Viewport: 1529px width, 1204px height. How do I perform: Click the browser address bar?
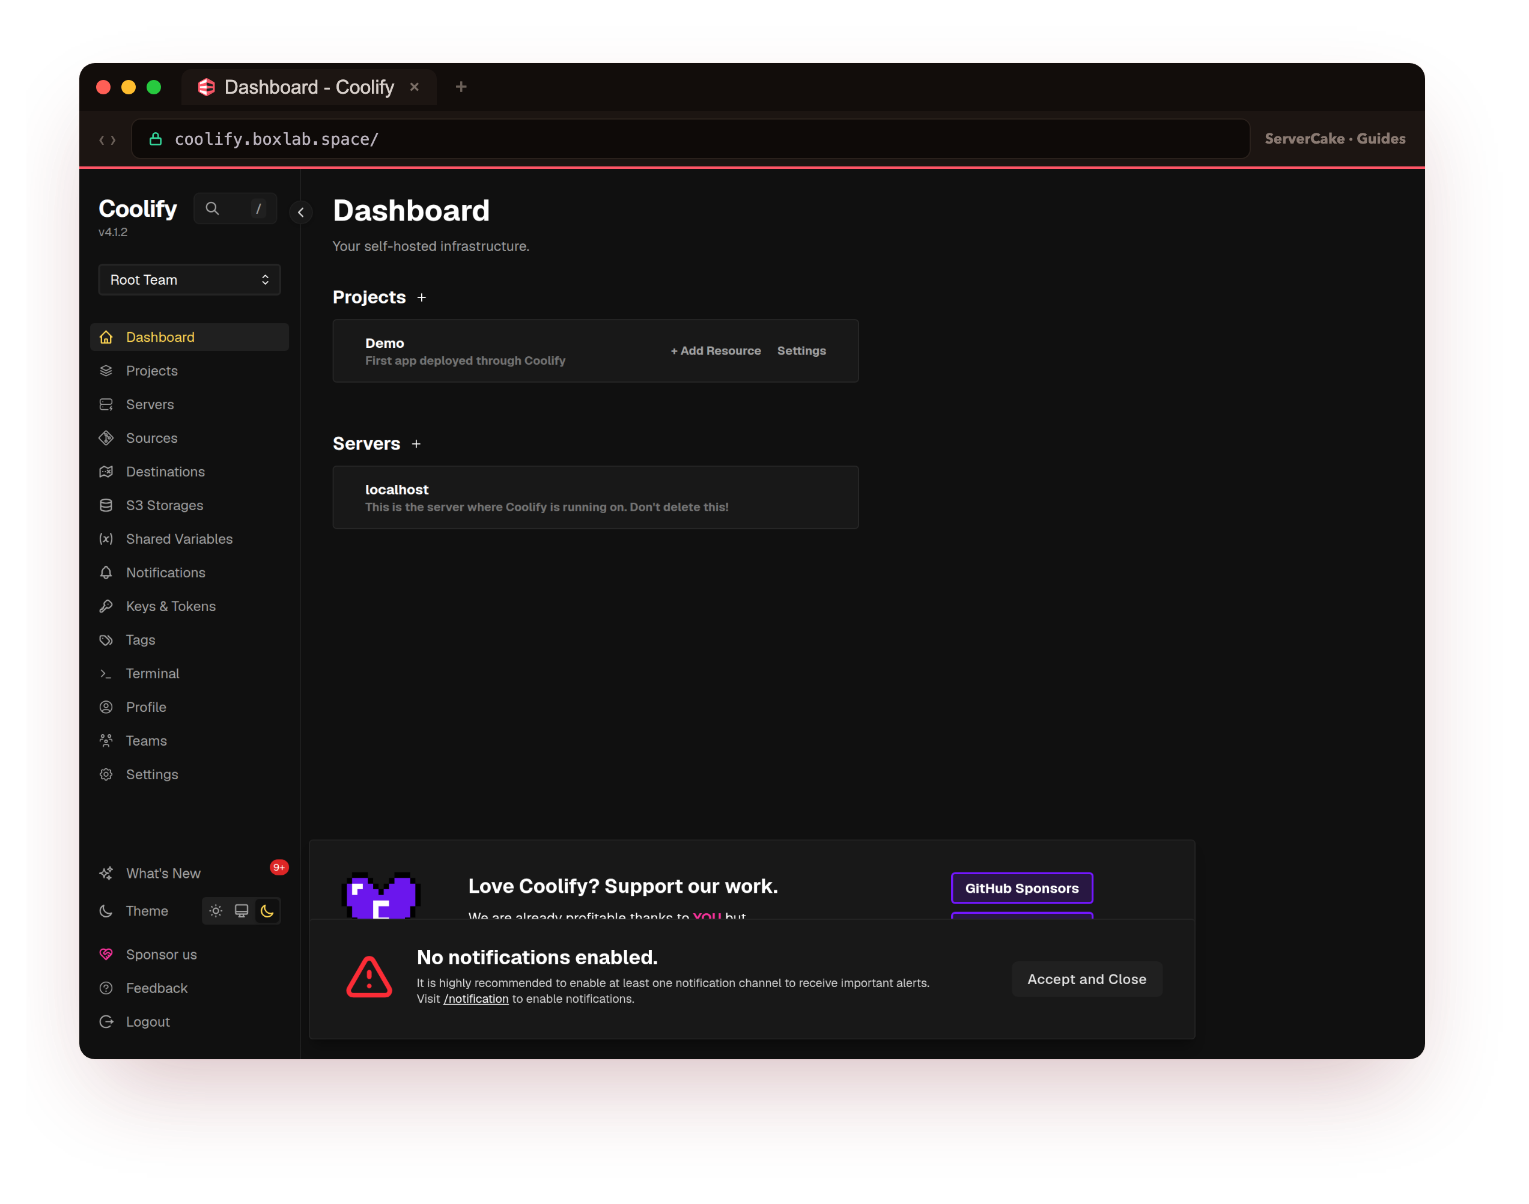click(690, 139)
